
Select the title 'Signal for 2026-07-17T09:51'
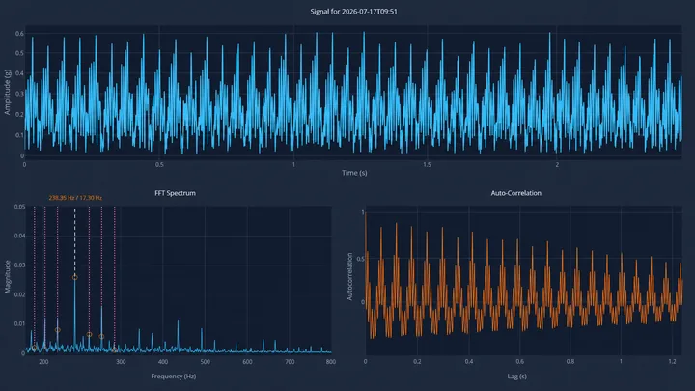(x=353, y=12)
